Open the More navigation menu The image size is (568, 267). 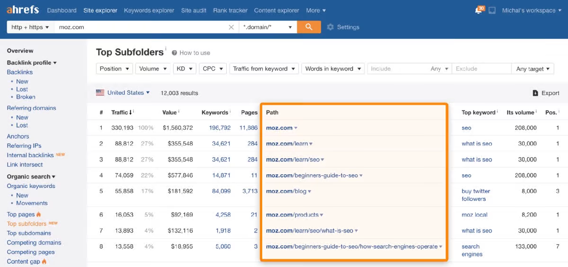click(316, 10)
